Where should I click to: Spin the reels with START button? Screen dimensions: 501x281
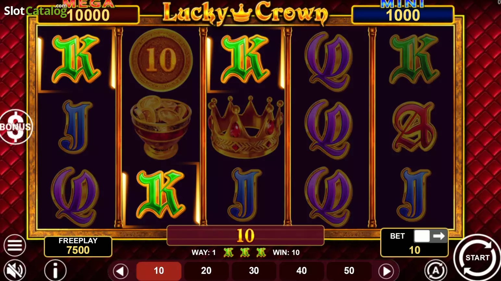pyautogui.click(x=477, y=258)
